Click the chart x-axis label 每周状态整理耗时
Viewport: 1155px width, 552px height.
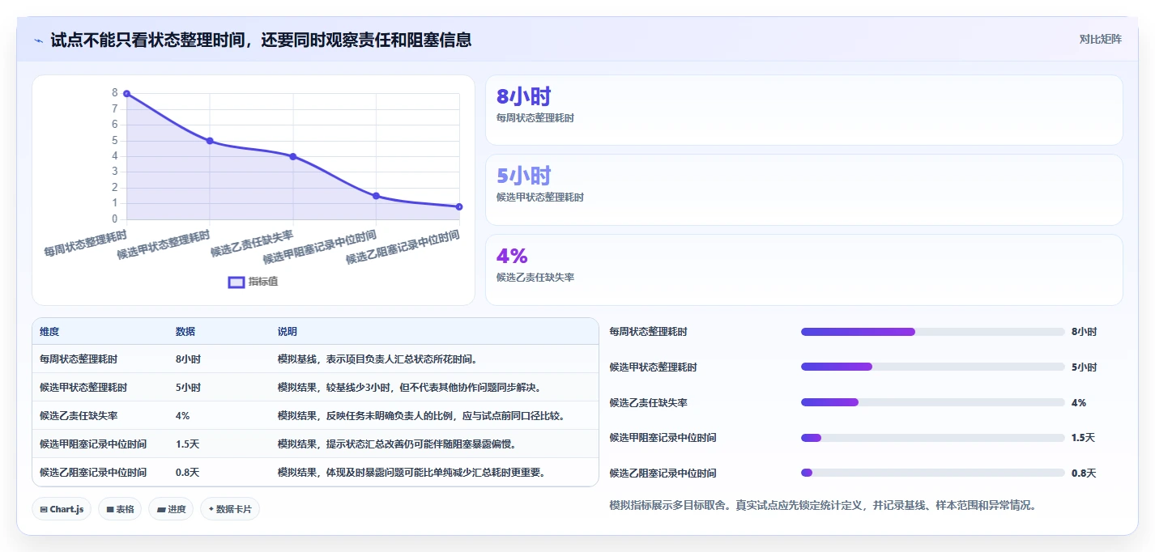(x=86, y=244)
